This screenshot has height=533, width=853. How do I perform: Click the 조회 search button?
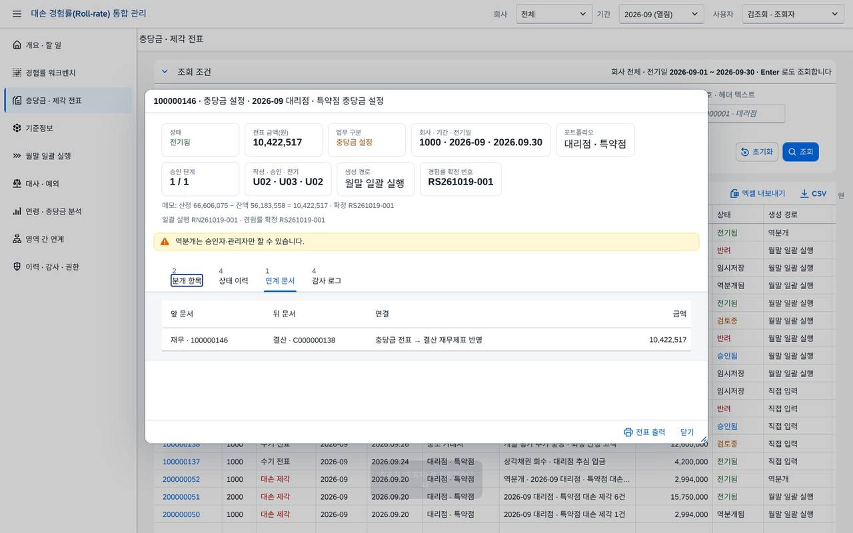(x=800, y=152)
